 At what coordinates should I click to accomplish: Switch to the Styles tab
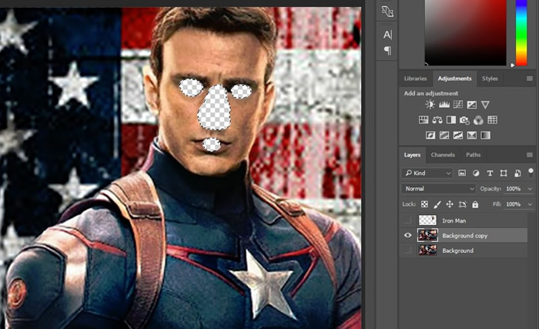[x=490, y=79]
